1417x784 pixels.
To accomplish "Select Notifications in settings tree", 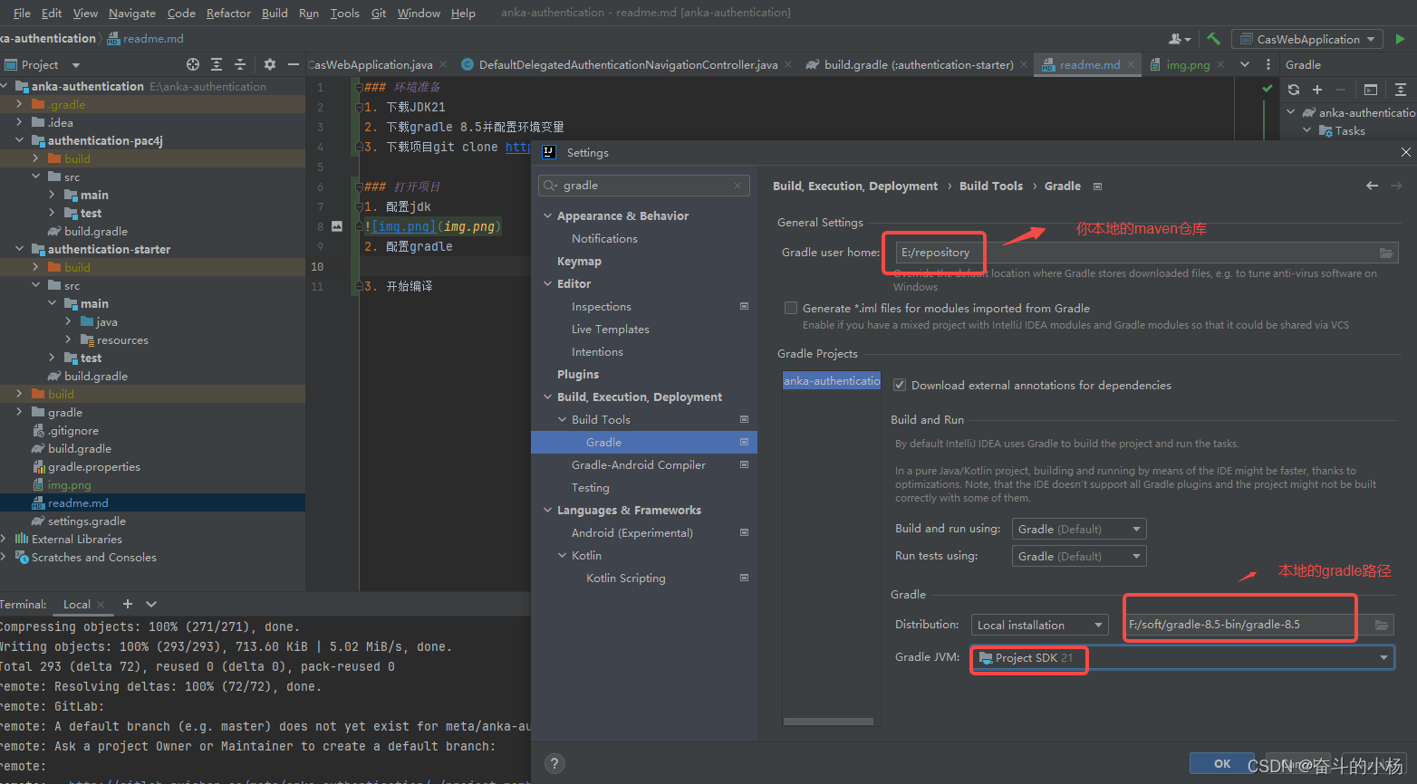I will pos(604,238).
